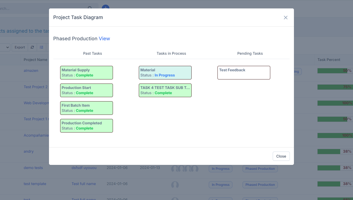The image size is (353, 200).
Task: Open the almazen project link
Action: (x=31, y=70)
